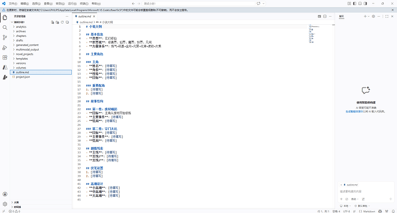The image size is (397, 213).
Task: Click UTF-8 encoding in status bar
Action: (346, 211)
